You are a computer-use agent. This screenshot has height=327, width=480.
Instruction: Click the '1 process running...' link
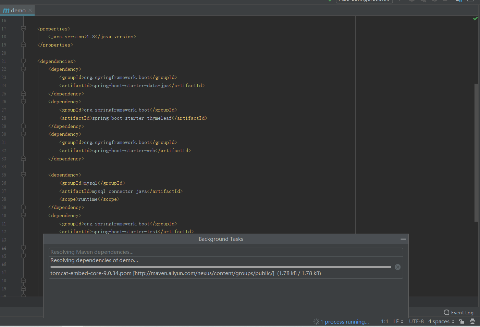[345, 322]
